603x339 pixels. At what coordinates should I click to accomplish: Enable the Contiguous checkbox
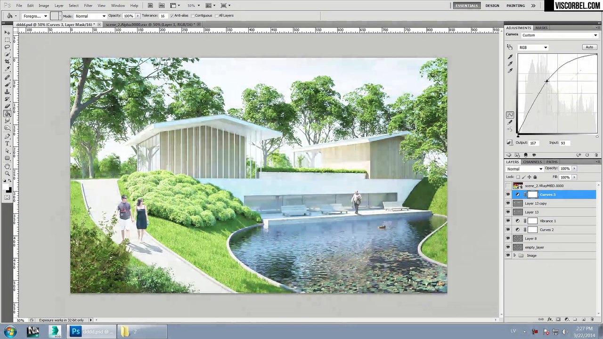click(x=192, y=16)
